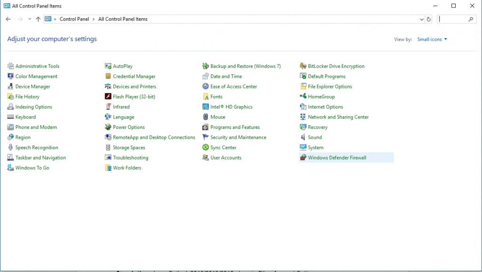
Task: Open the Windows To Go link
Action: coord(32,168)
